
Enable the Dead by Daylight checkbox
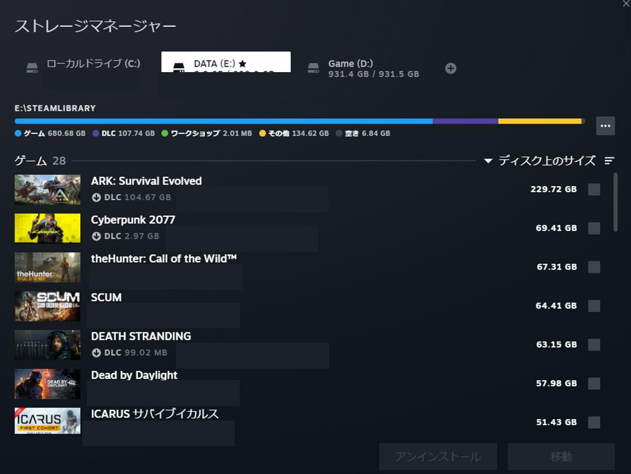[x=594, y=384]
